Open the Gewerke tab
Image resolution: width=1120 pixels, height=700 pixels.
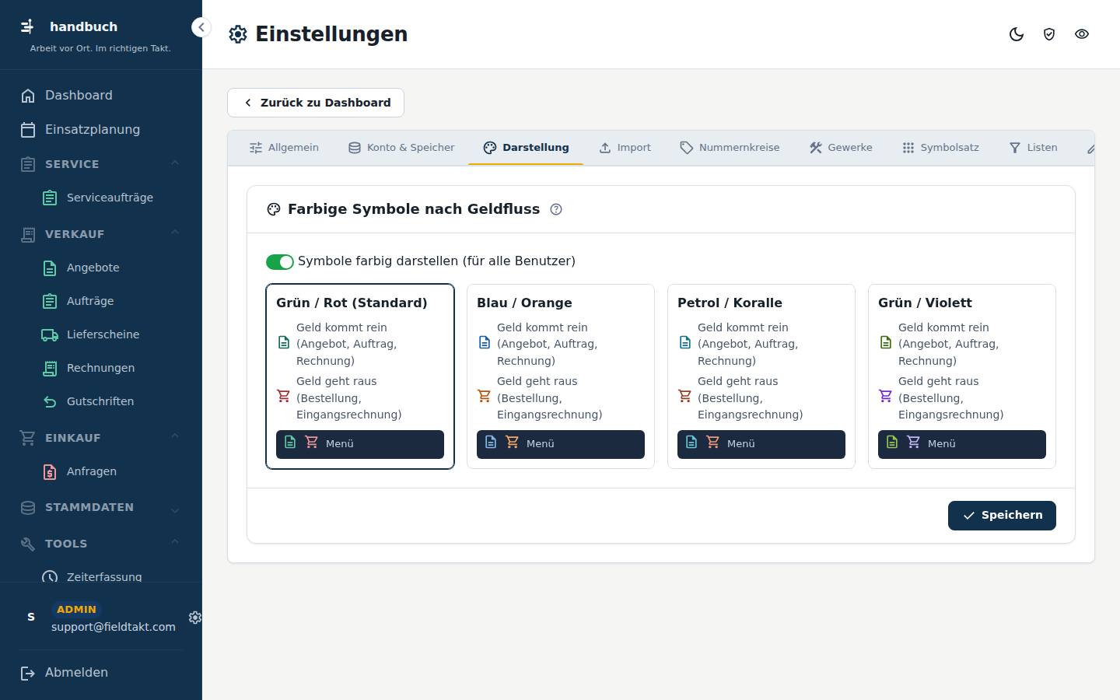coord(841,148)
